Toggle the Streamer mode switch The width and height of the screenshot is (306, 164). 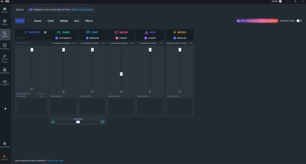[x=299, y=21]
